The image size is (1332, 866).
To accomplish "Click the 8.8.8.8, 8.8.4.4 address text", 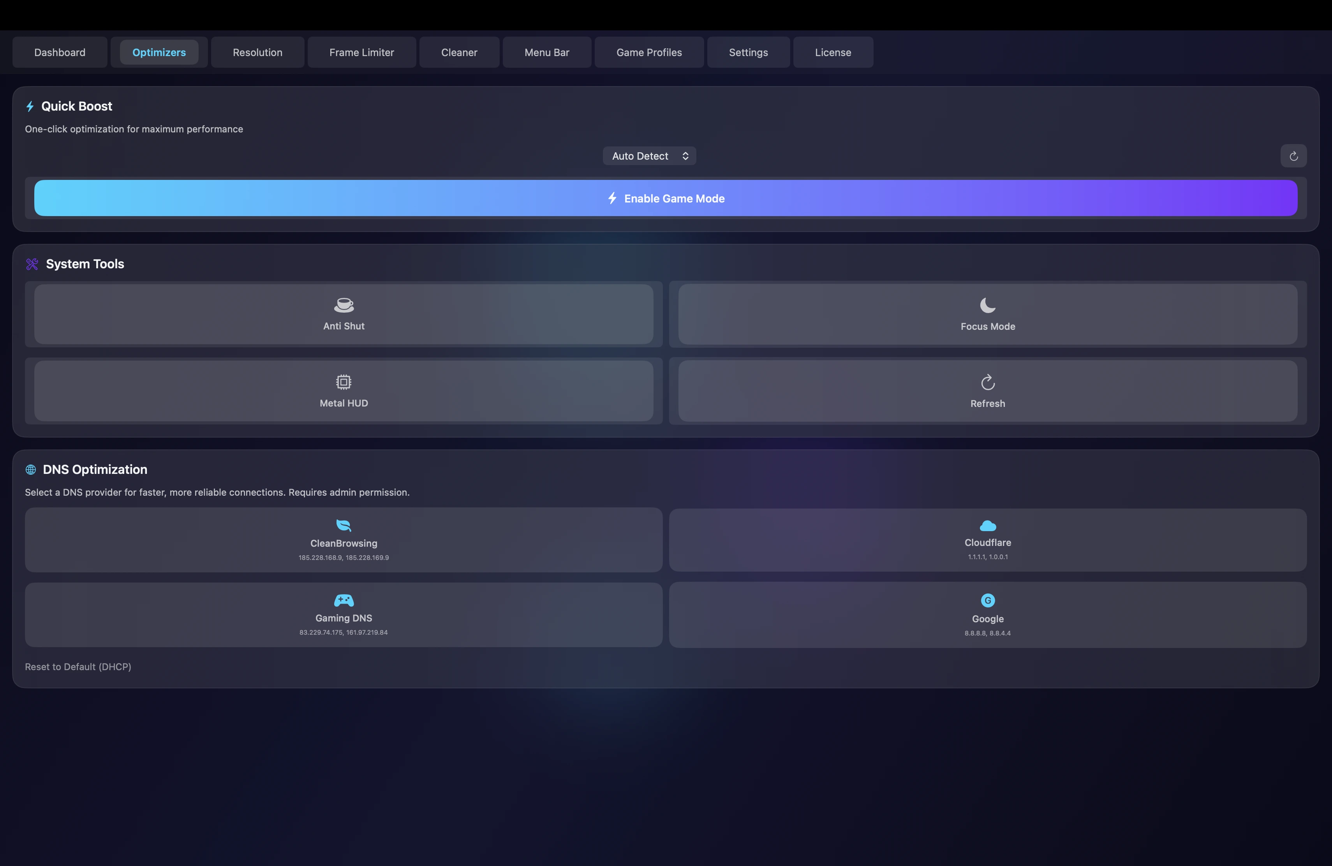I will pos(988,633).
